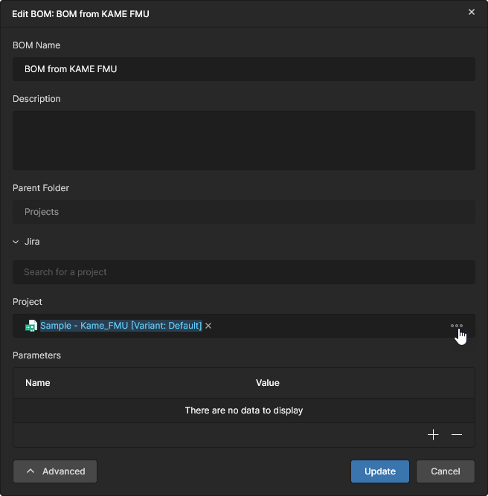
Task: Remove a parameter row with minus
Action: point(457,434)
